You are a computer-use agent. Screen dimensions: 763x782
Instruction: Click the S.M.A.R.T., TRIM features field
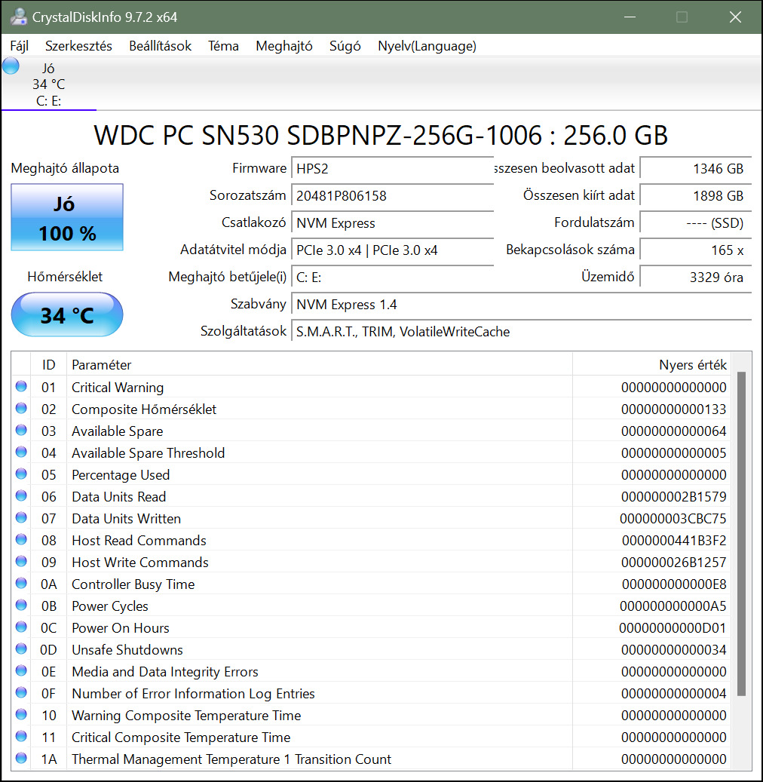tap(521, 332)
